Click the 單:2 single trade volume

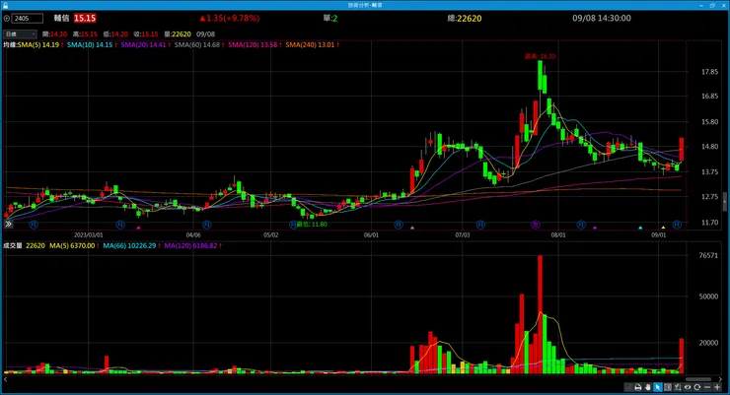330,18
